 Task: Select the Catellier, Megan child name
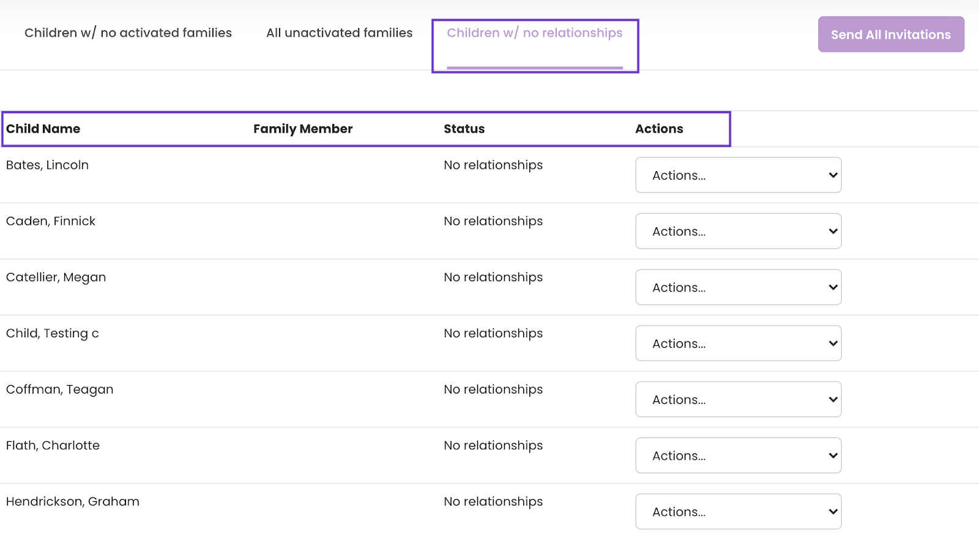click(56, 277)
